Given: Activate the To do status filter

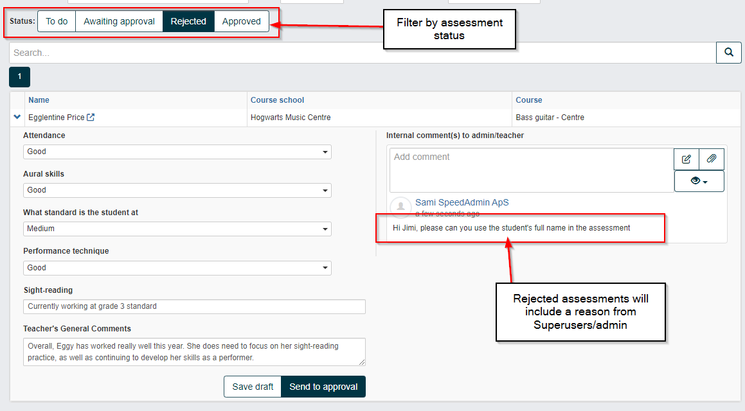Looking at the screenshot, I should [56, 21].
